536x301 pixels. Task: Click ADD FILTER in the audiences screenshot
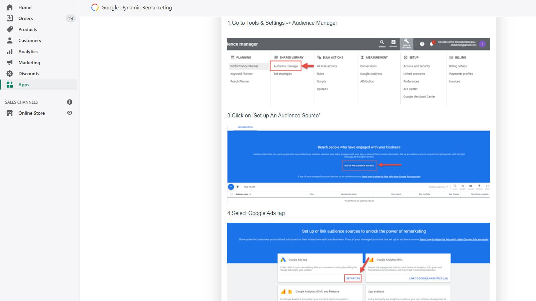tap(249, 187)
